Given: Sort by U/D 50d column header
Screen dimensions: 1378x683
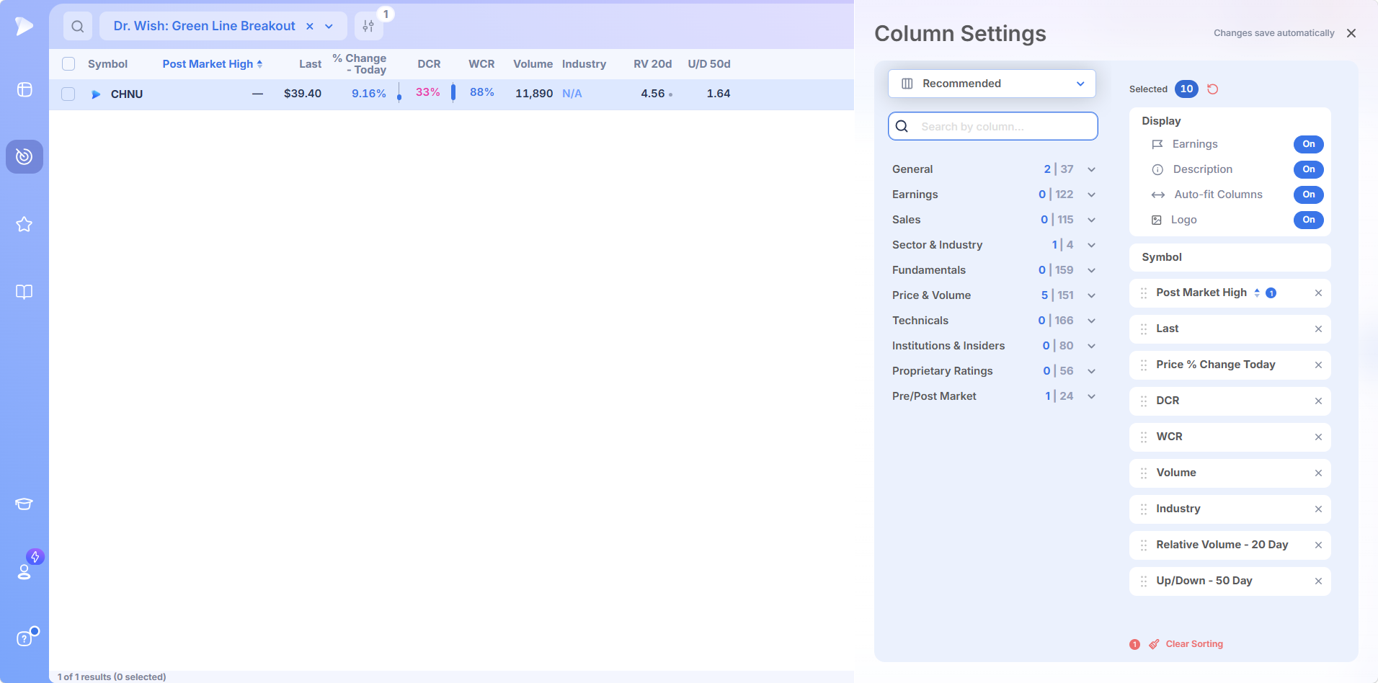Looking at the screenshot, I should (709, 64).
